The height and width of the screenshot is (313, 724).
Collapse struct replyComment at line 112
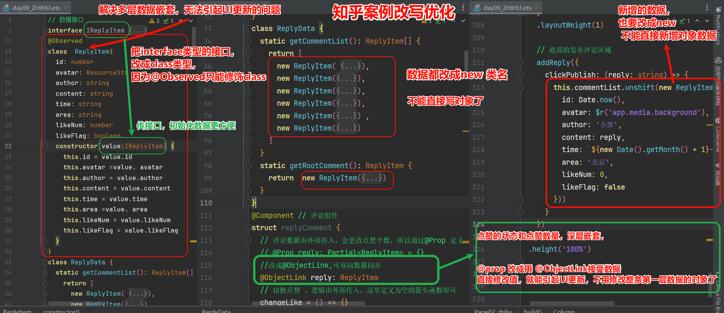(x=248, y=228)
